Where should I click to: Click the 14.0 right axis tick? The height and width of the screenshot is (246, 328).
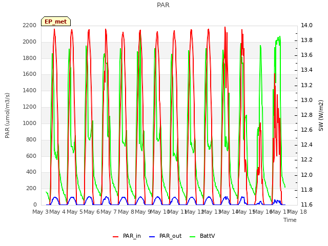[306, 25]
